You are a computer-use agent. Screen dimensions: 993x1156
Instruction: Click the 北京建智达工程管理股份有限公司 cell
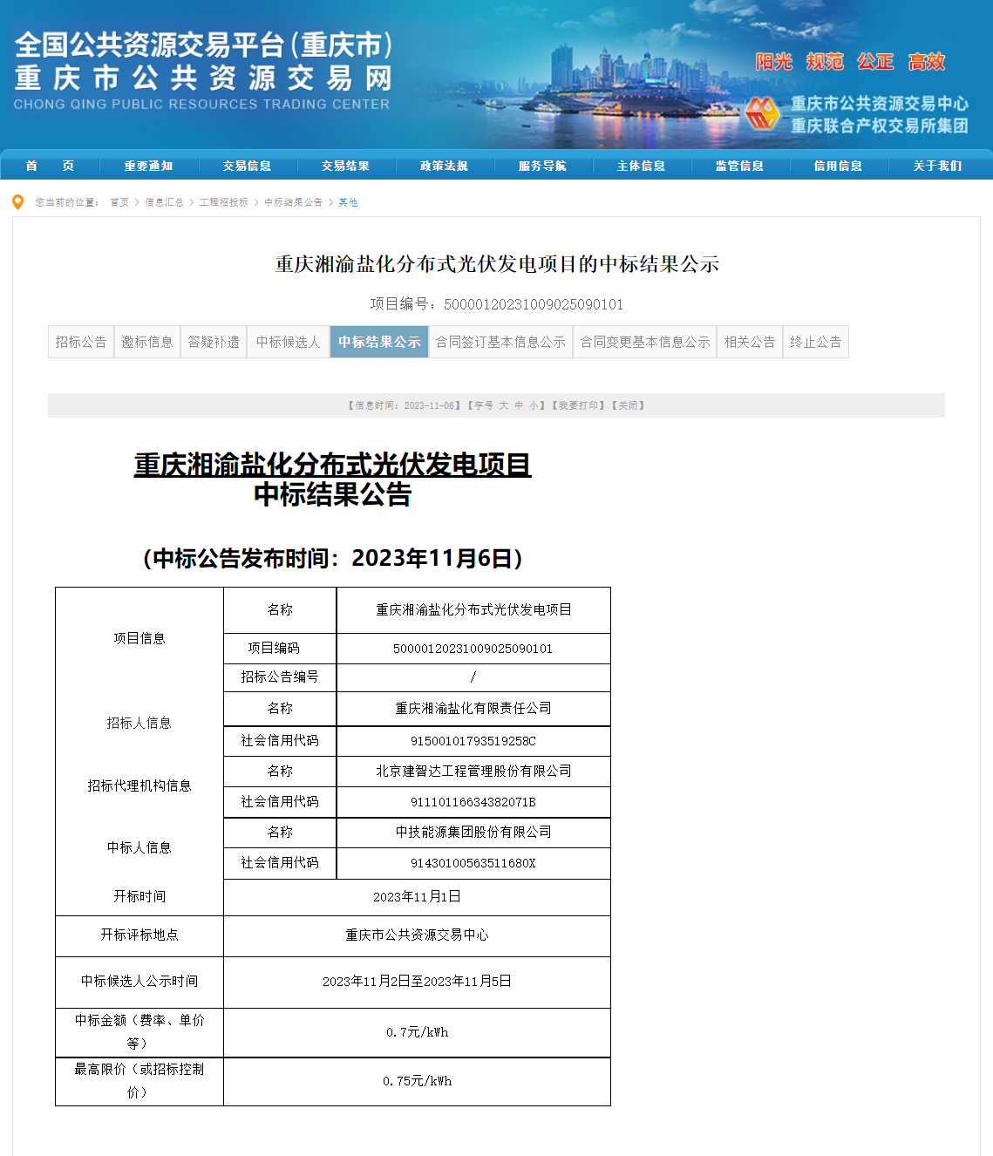473,772
